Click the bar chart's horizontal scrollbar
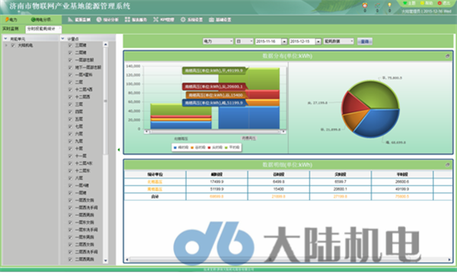The width and height of the screenshot is (457, 276). [215, 132]
